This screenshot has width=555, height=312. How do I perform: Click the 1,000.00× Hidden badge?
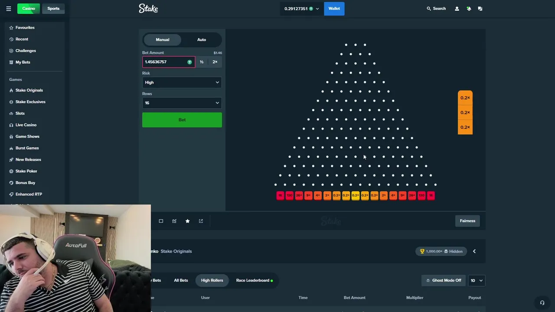[441, 251]
